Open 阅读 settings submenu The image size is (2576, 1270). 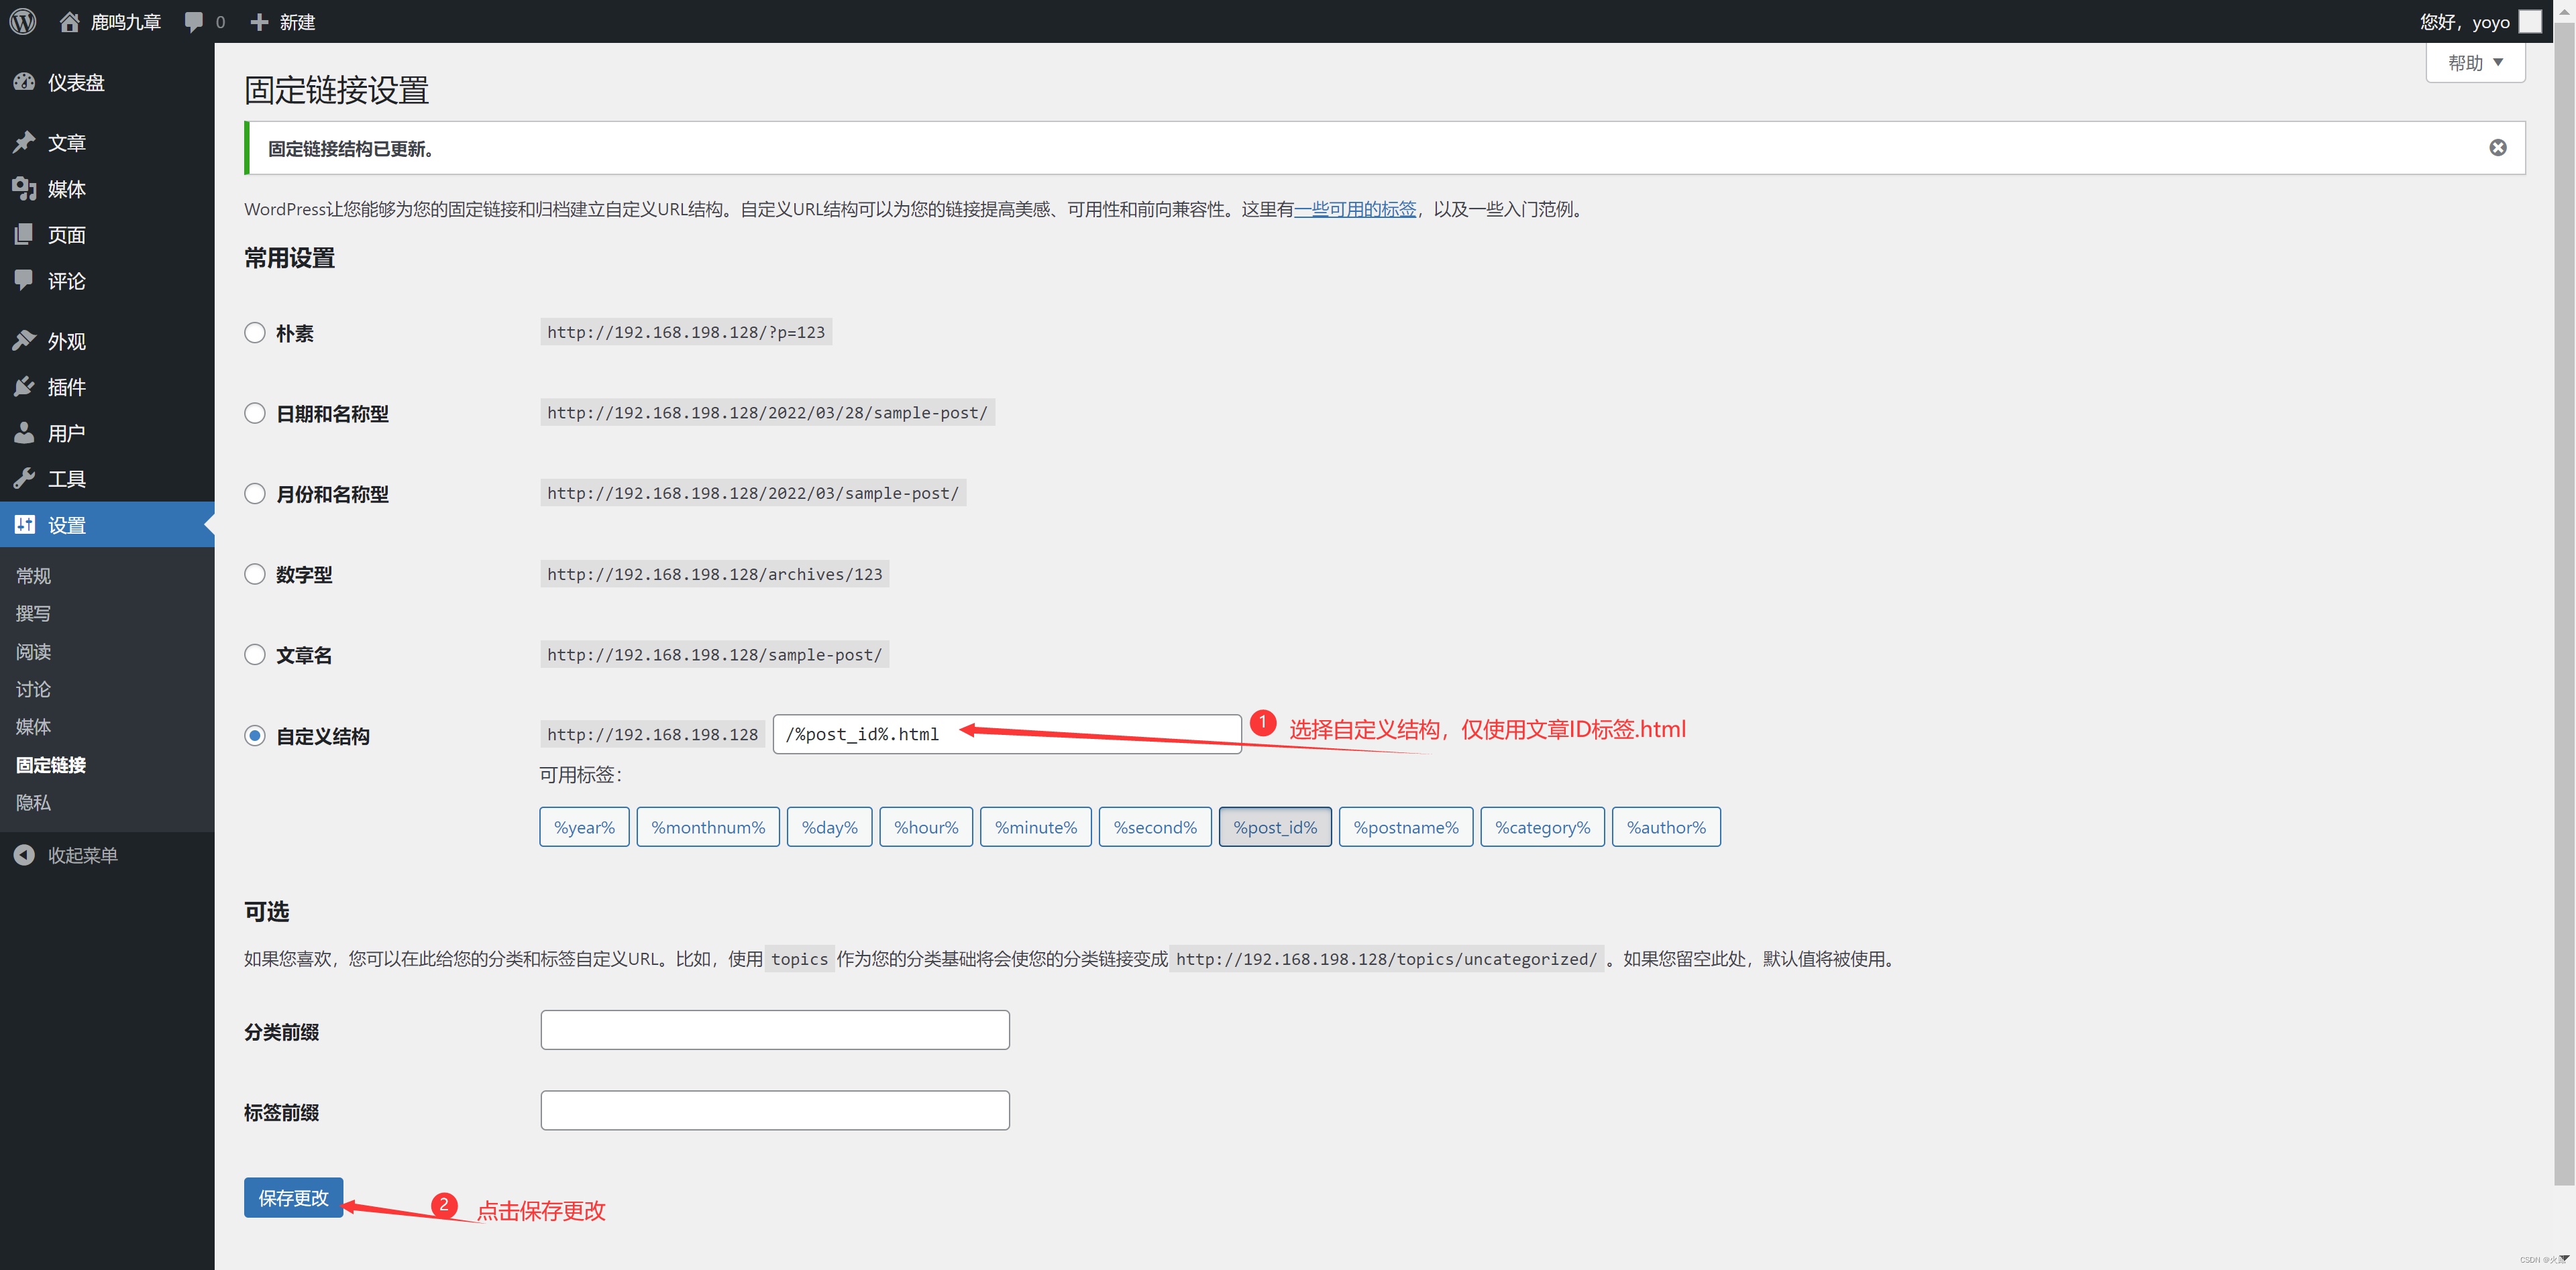33,652
